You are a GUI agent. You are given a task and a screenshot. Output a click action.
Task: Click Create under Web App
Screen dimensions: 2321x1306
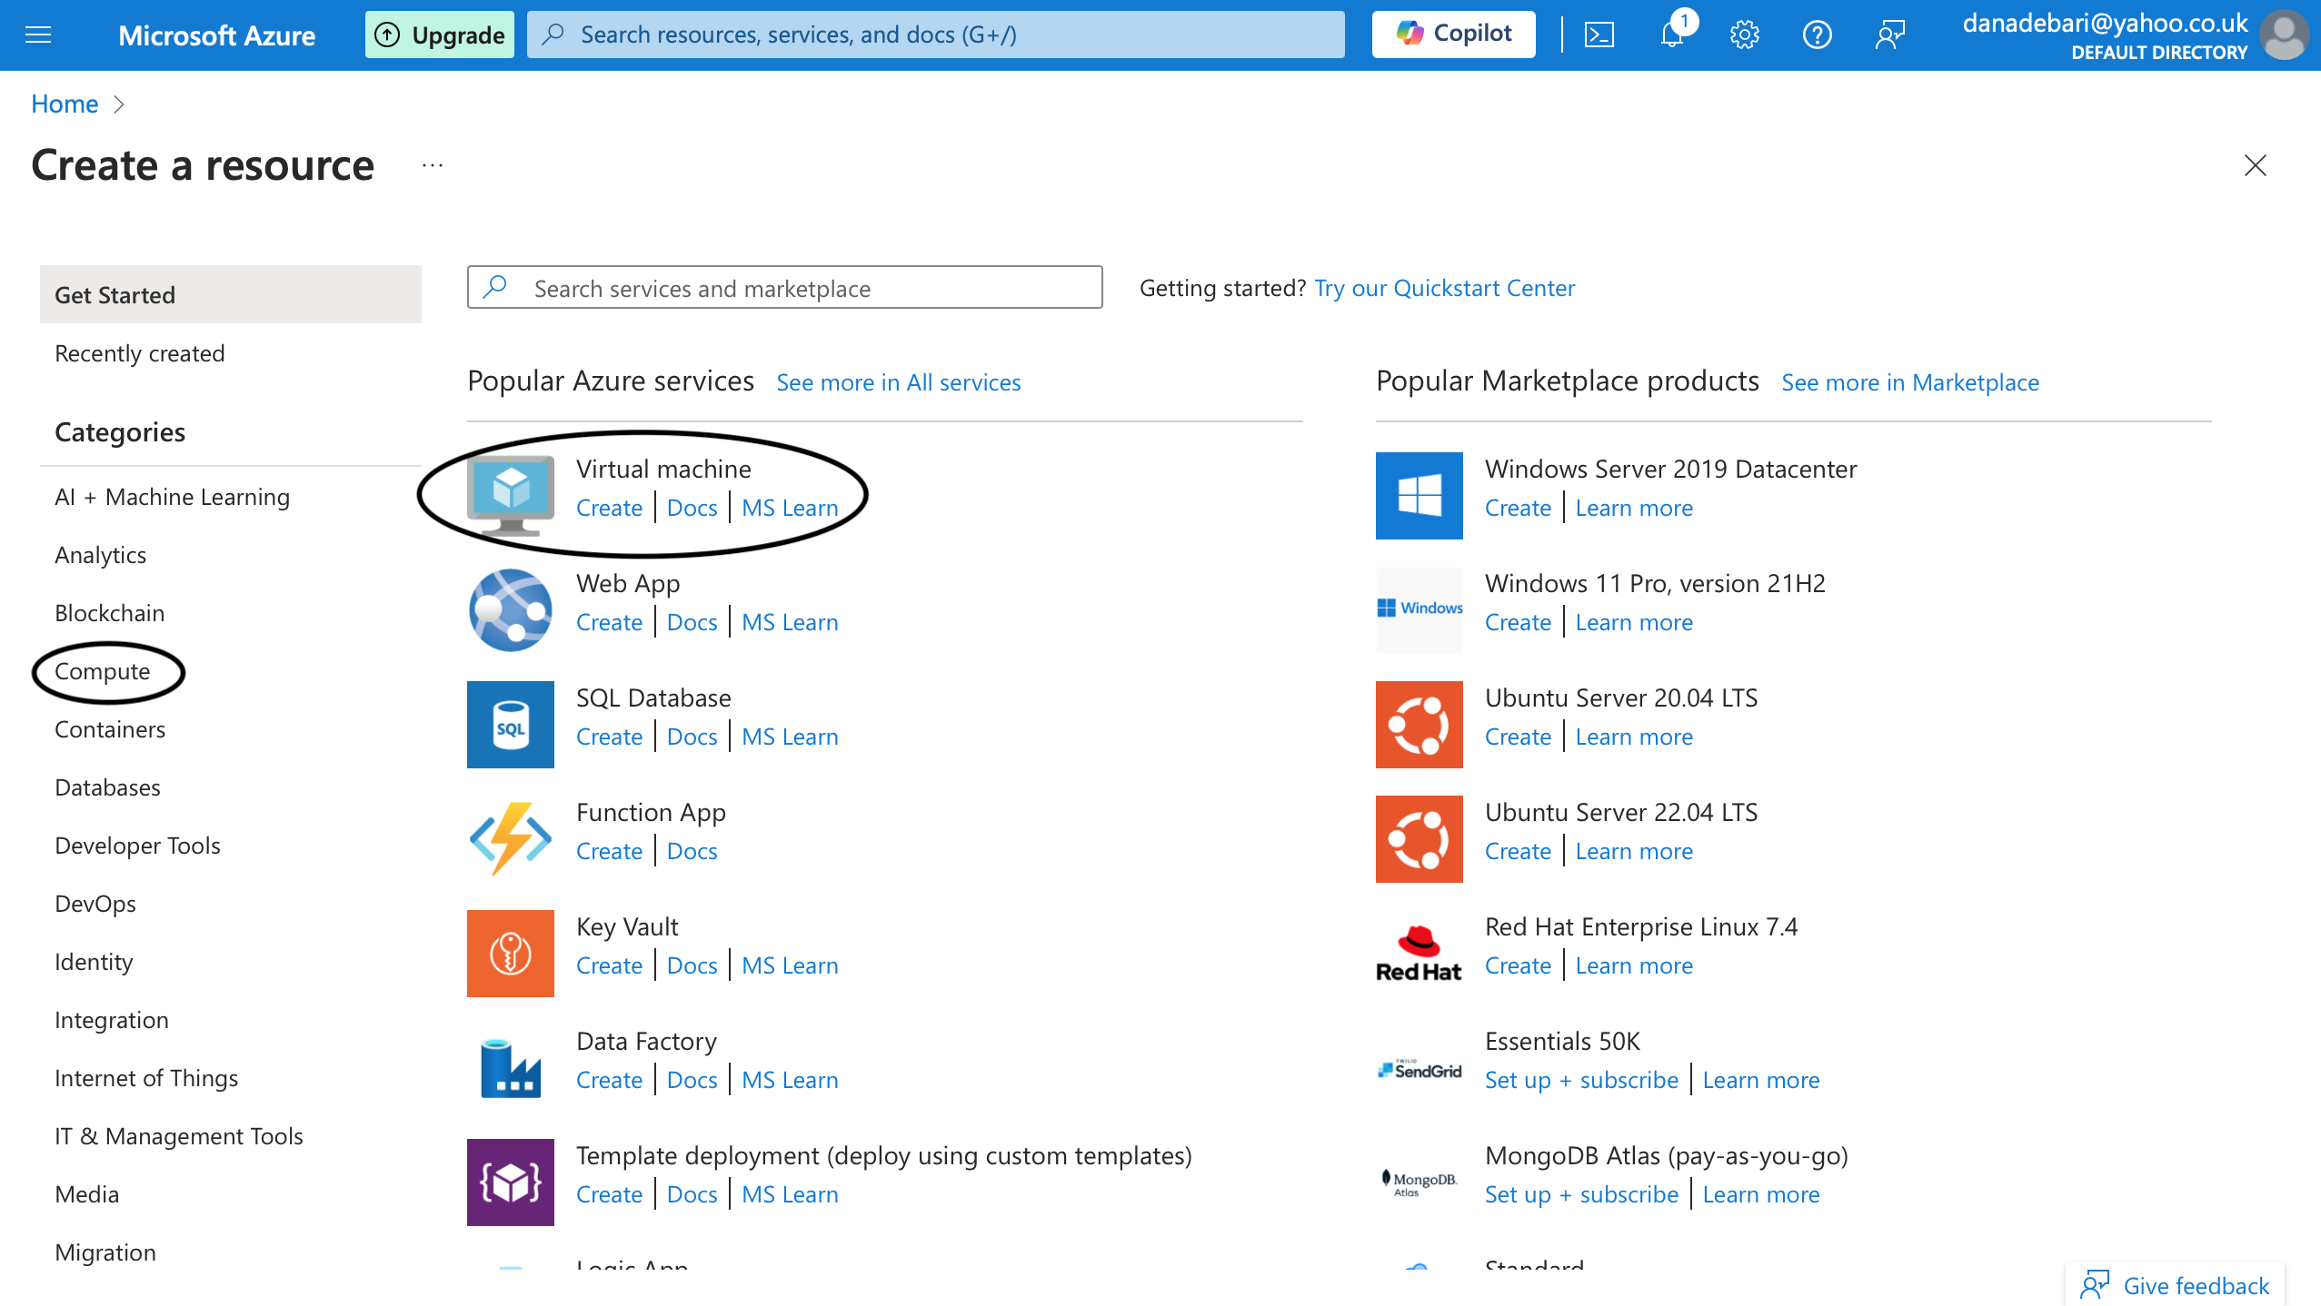(609, 622)
